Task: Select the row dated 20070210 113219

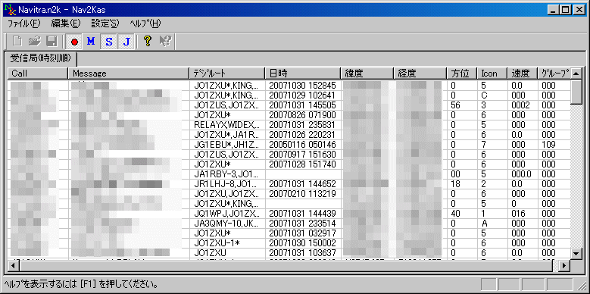Action: 289,193
